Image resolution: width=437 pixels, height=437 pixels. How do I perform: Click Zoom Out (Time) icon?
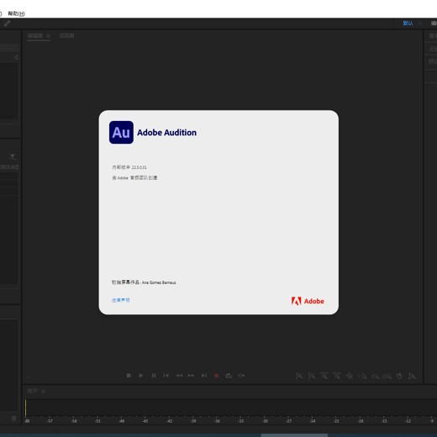[337, 376]
